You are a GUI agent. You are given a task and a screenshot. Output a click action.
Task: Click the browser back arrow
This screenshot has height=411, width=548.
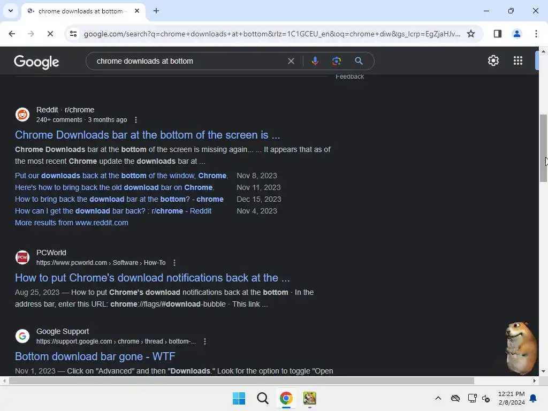(x=12, y=34)
